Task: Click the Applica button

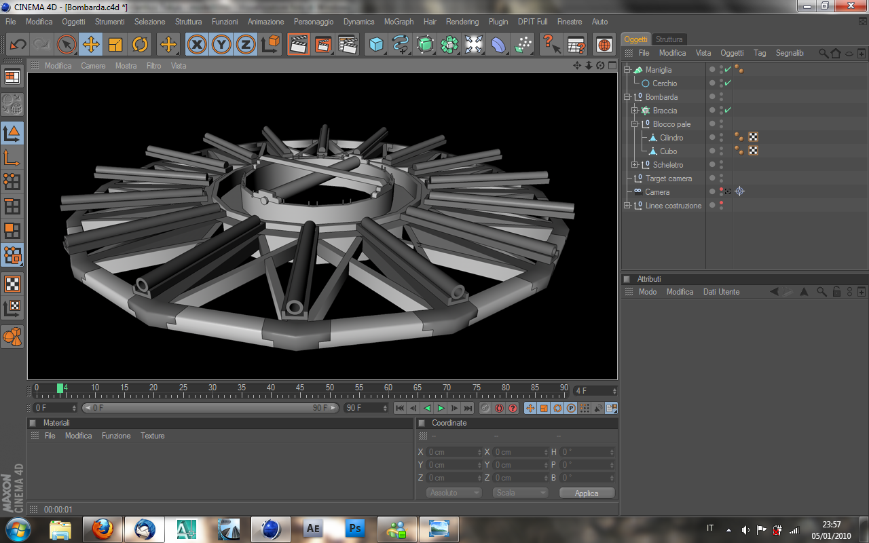Action: coord(587,493)
